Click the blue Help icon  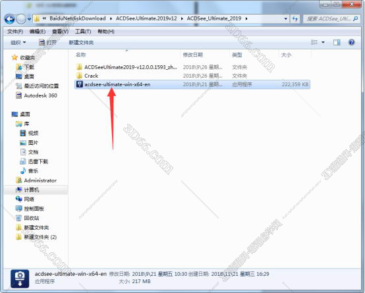pos(352,42)
